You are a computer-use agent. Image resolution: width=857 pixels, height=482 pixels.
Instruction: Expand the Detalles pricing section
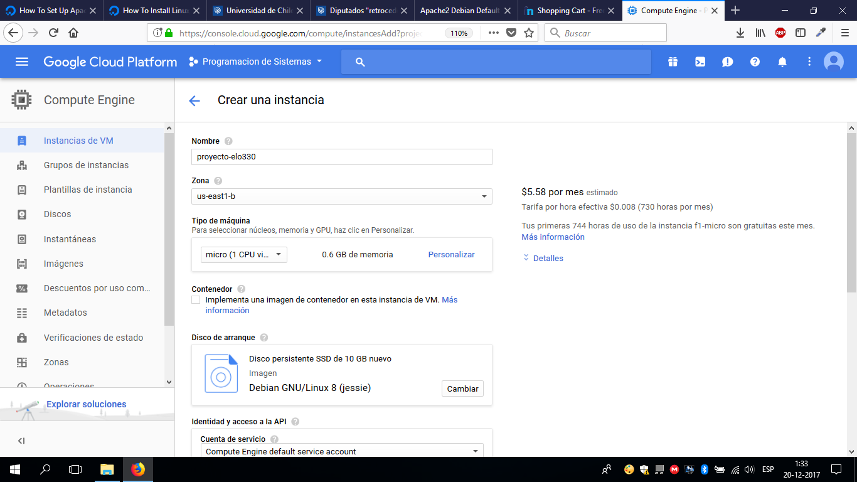[x=543, y=258]
